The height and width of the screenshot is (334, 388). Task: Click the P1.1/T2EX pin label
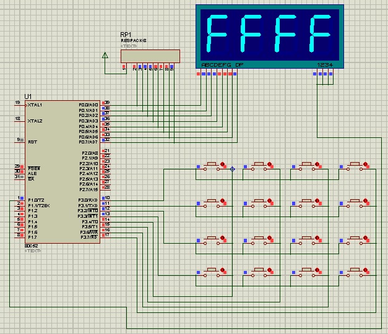38,205
